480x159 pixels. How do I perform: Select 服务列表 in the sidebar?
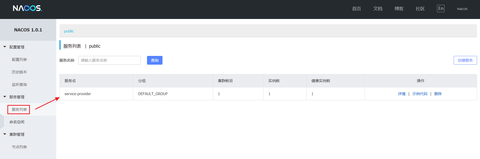pos(19,109)
